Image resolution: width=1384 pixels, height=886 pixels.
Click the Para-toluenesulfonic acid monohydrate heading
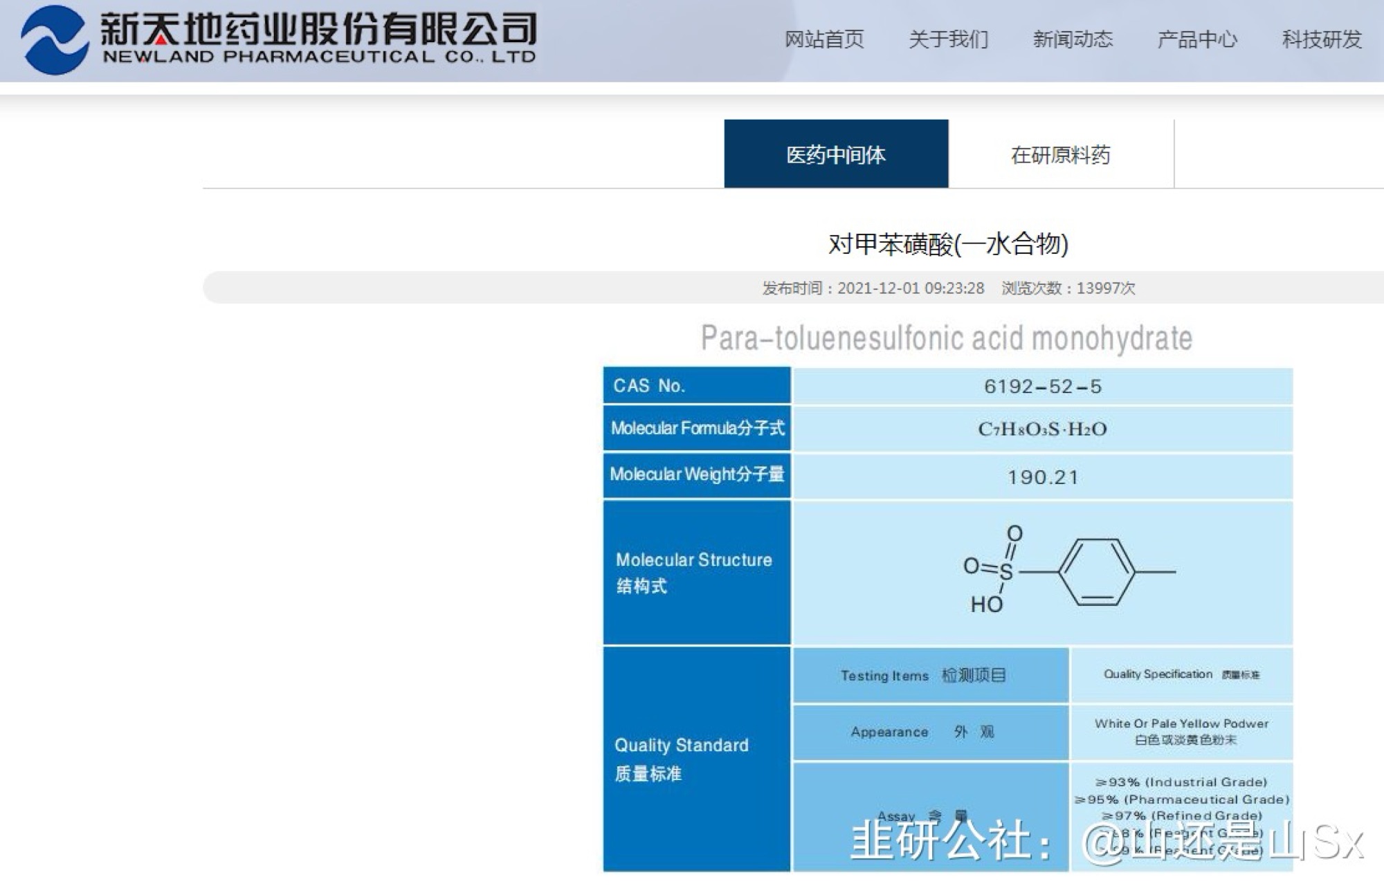coord(947,339)
